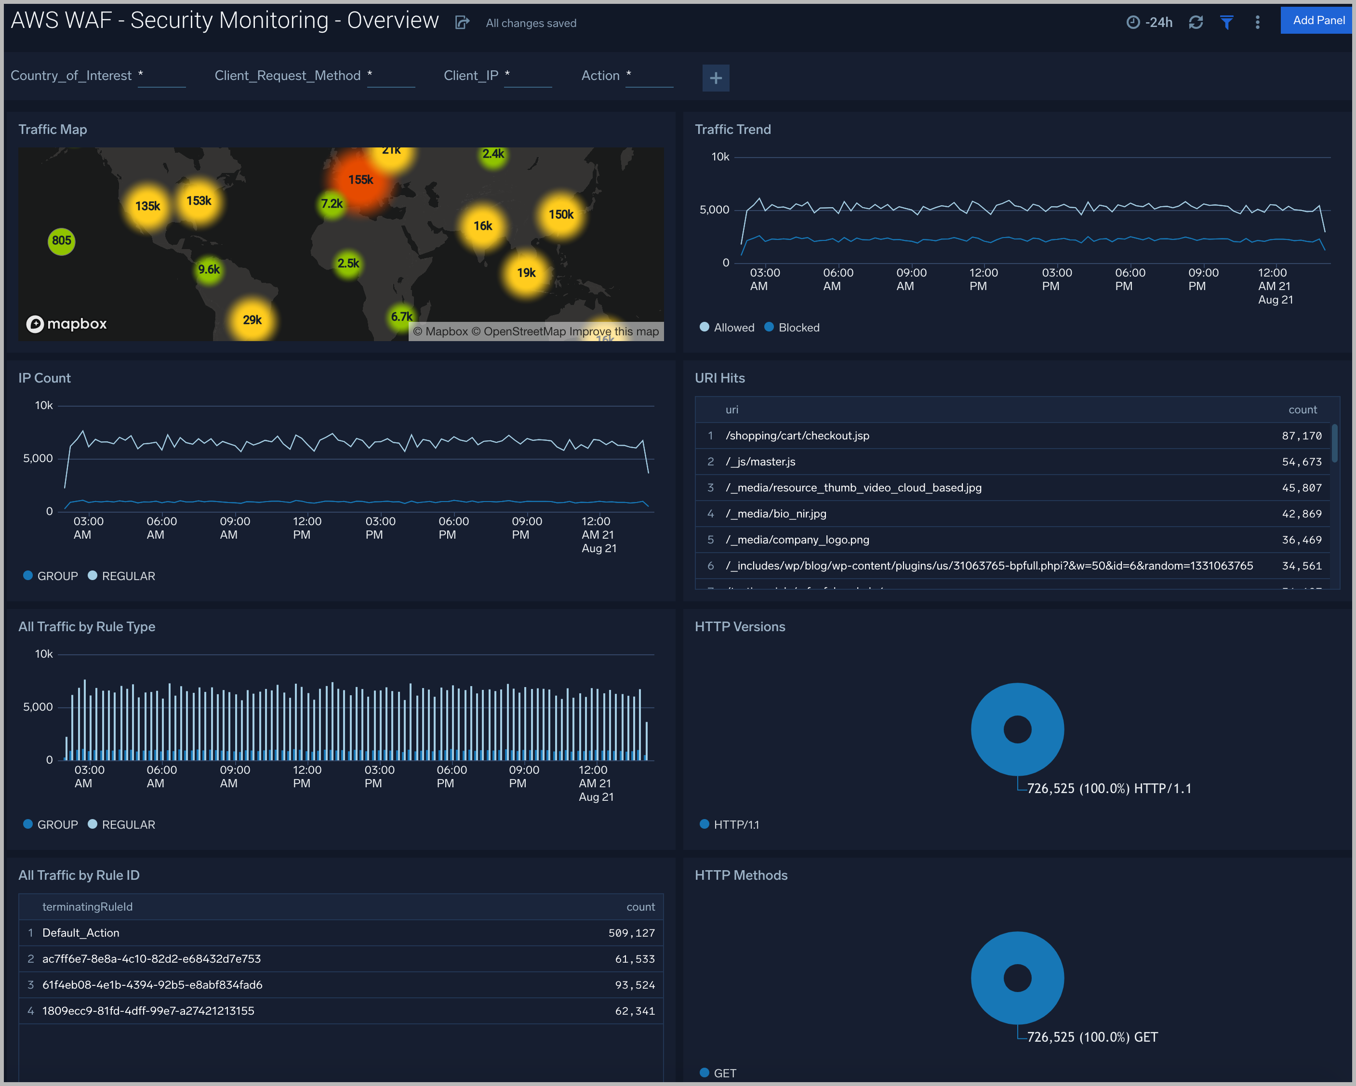The image size is (1356, 1086).
Task: Toggle GROUP series in the IP Count legend
Action: click(51, 575)
